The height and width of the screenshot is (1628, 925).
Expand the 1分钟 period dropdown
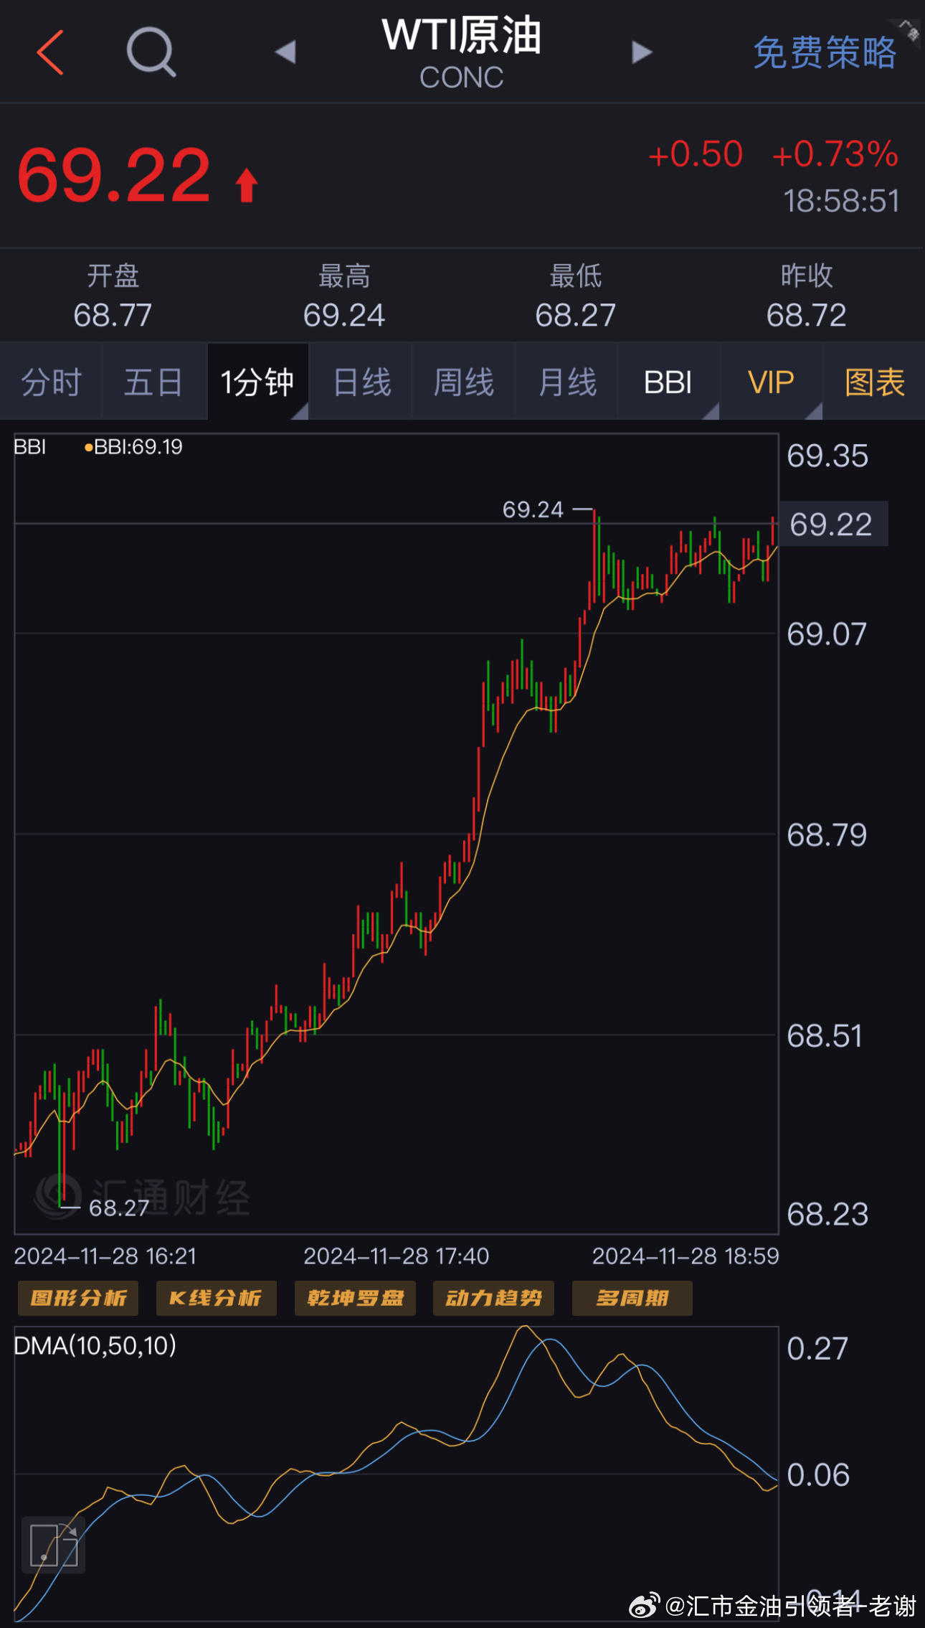coord(258,382)
